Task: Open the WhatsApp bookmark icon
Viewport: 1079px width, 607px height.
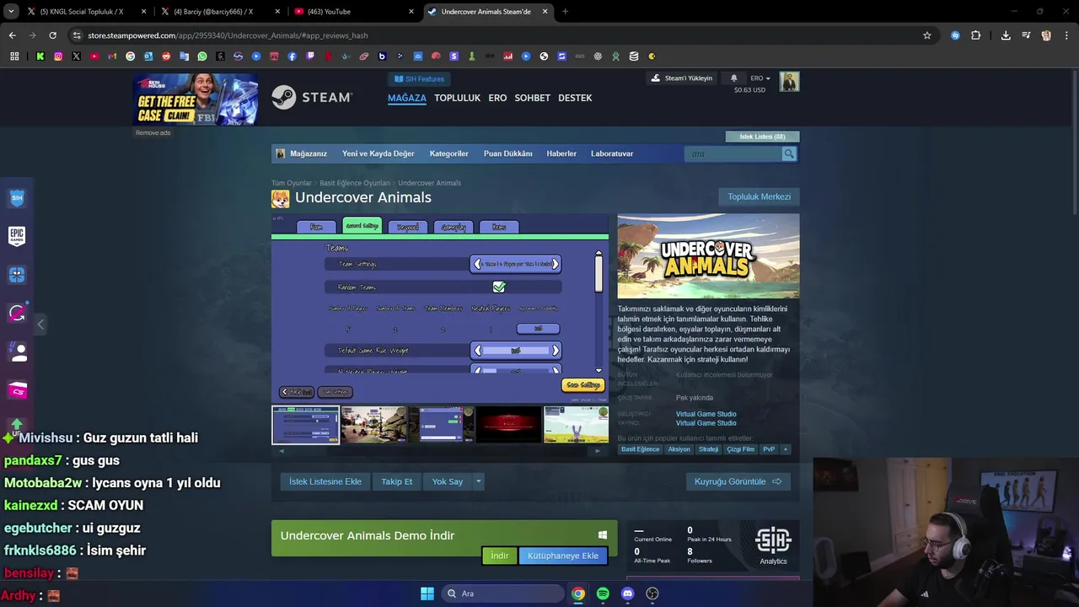Action: pyautogui.click(x=202, y=56)
